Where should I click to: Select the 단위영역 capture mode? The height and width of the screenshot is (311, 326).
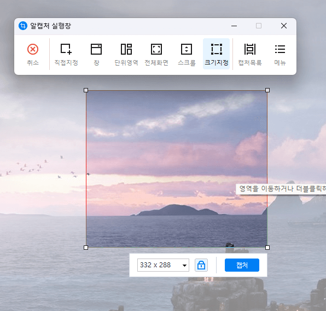pos(126,54)
